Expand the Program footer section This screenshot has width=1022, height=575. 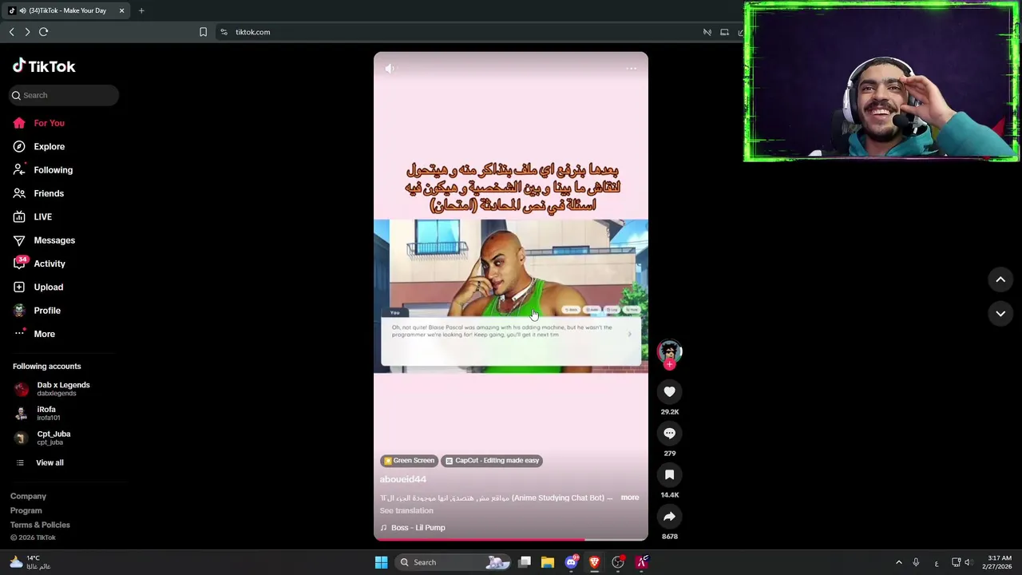26,510
